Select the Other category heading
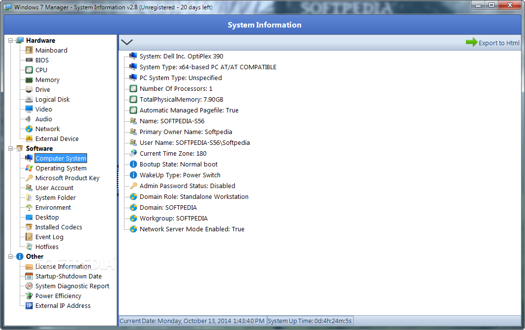Screen dimensions: 525x330 35,256
